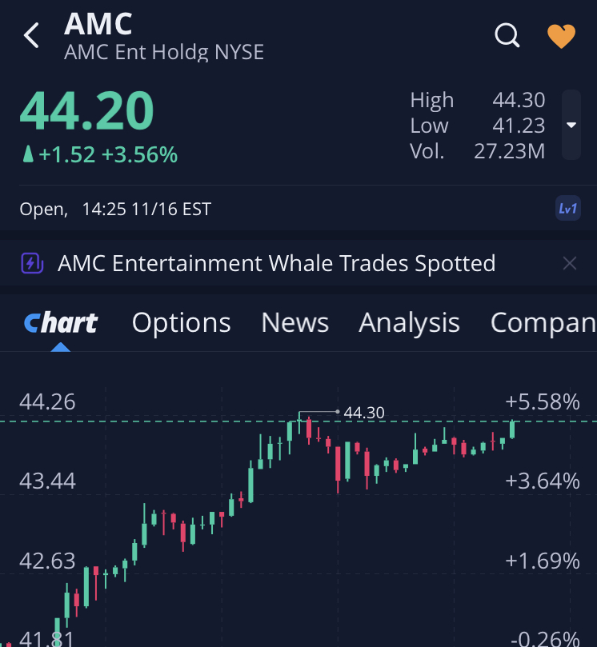Tap the AMC ticker title
This screenshot has width=597, height=647.
(x=98, y=24)
